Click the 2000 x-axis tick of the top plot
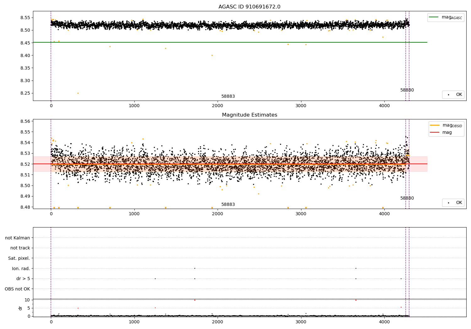The height and width of the screenshot is (329, 471). coord(218,106)
